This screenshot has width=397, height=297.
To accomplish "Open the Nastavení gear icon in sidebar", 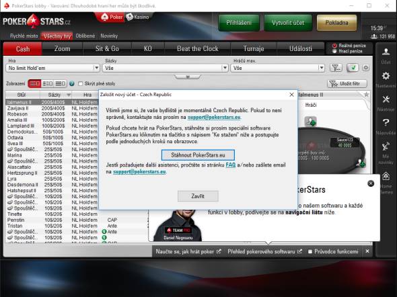I will click(386, 76).
